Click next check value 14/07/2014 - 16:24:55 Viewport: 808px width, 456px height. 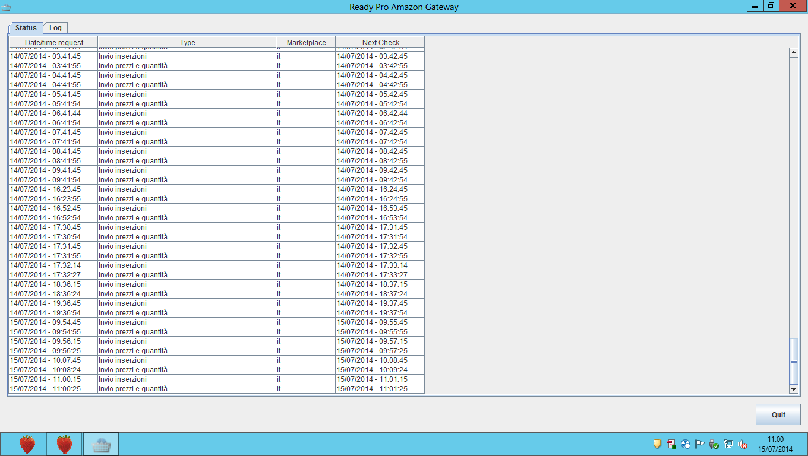click(380, 199)
